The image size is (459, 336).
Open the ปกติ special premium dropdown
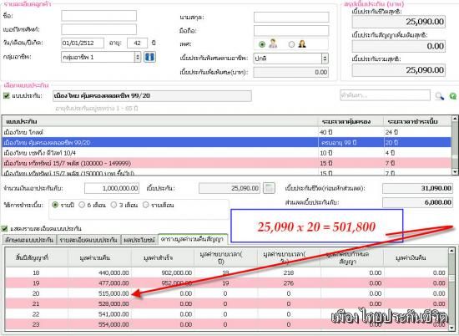(290, 59)
